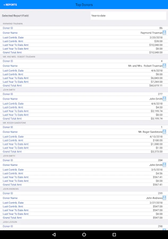Screen dimensions: 168x239
Task: Click the JOSH LEVISON section header
Action: [10, 222]
